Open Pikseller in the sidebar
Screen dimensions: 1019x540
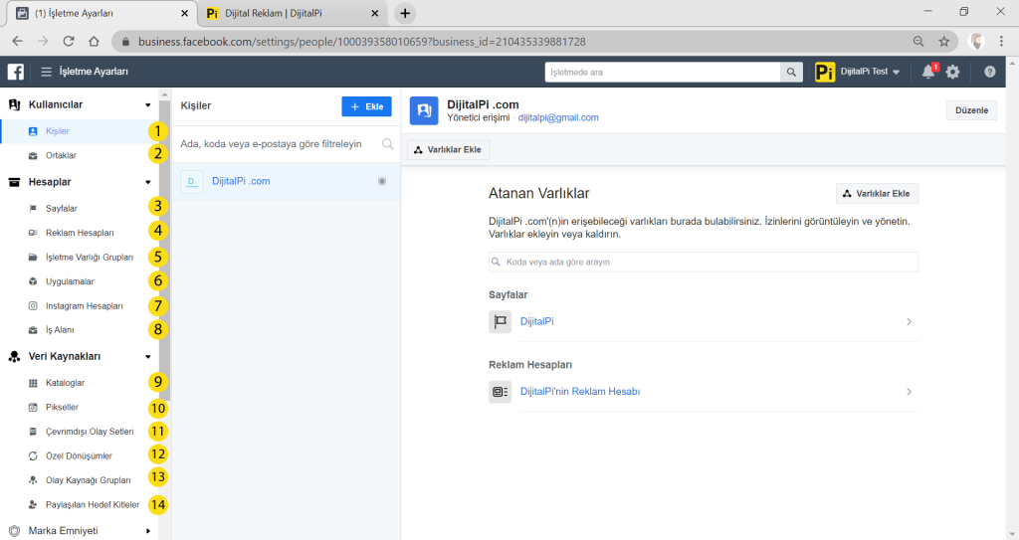click(x=63, y=408)
